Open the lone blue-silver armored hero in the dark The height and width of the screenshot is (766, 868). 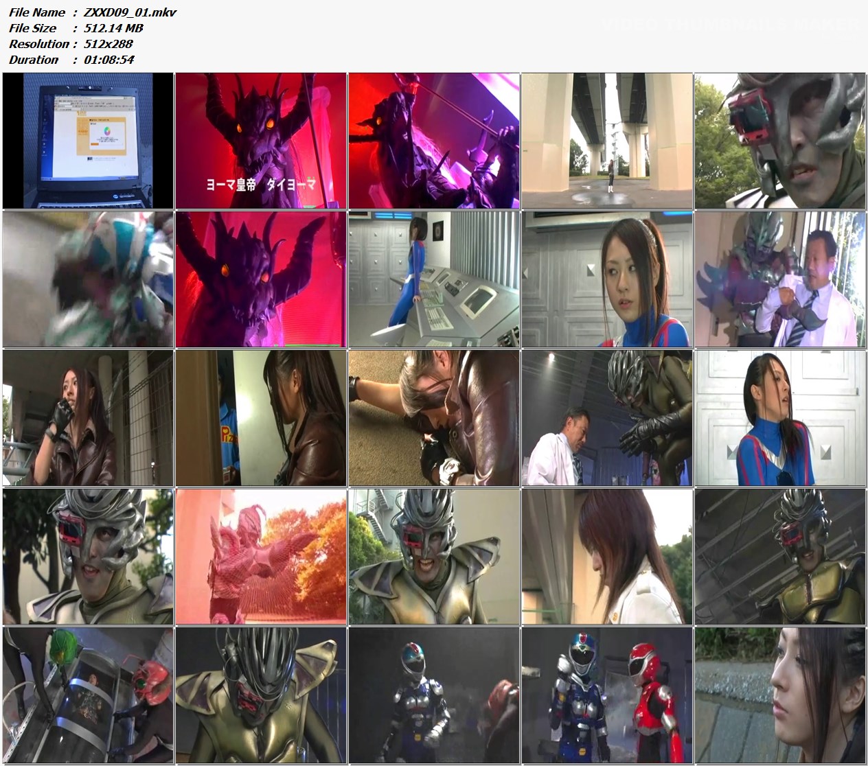[x=434, y=695]
